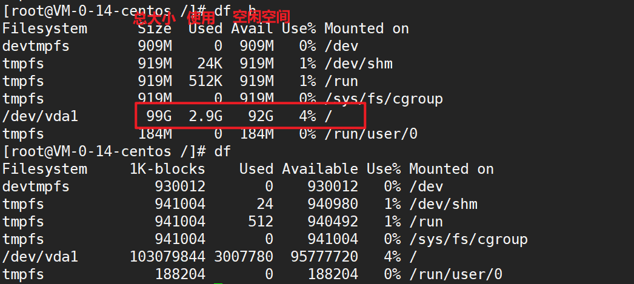Click the 103079844 blocks value
The height and width of the screenshot is (284, 634).
pyautogui.click(x=167, y=257)
